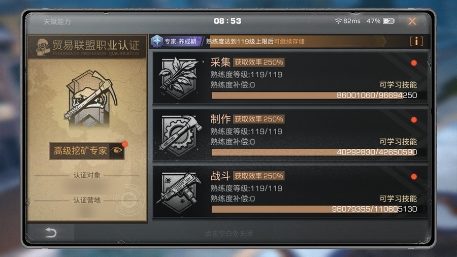Image resolution: width=457 pixels, height=257 pixels.
Task: Click 可学习技能 link in the 采集 row
Action: [x=398, y=85]
